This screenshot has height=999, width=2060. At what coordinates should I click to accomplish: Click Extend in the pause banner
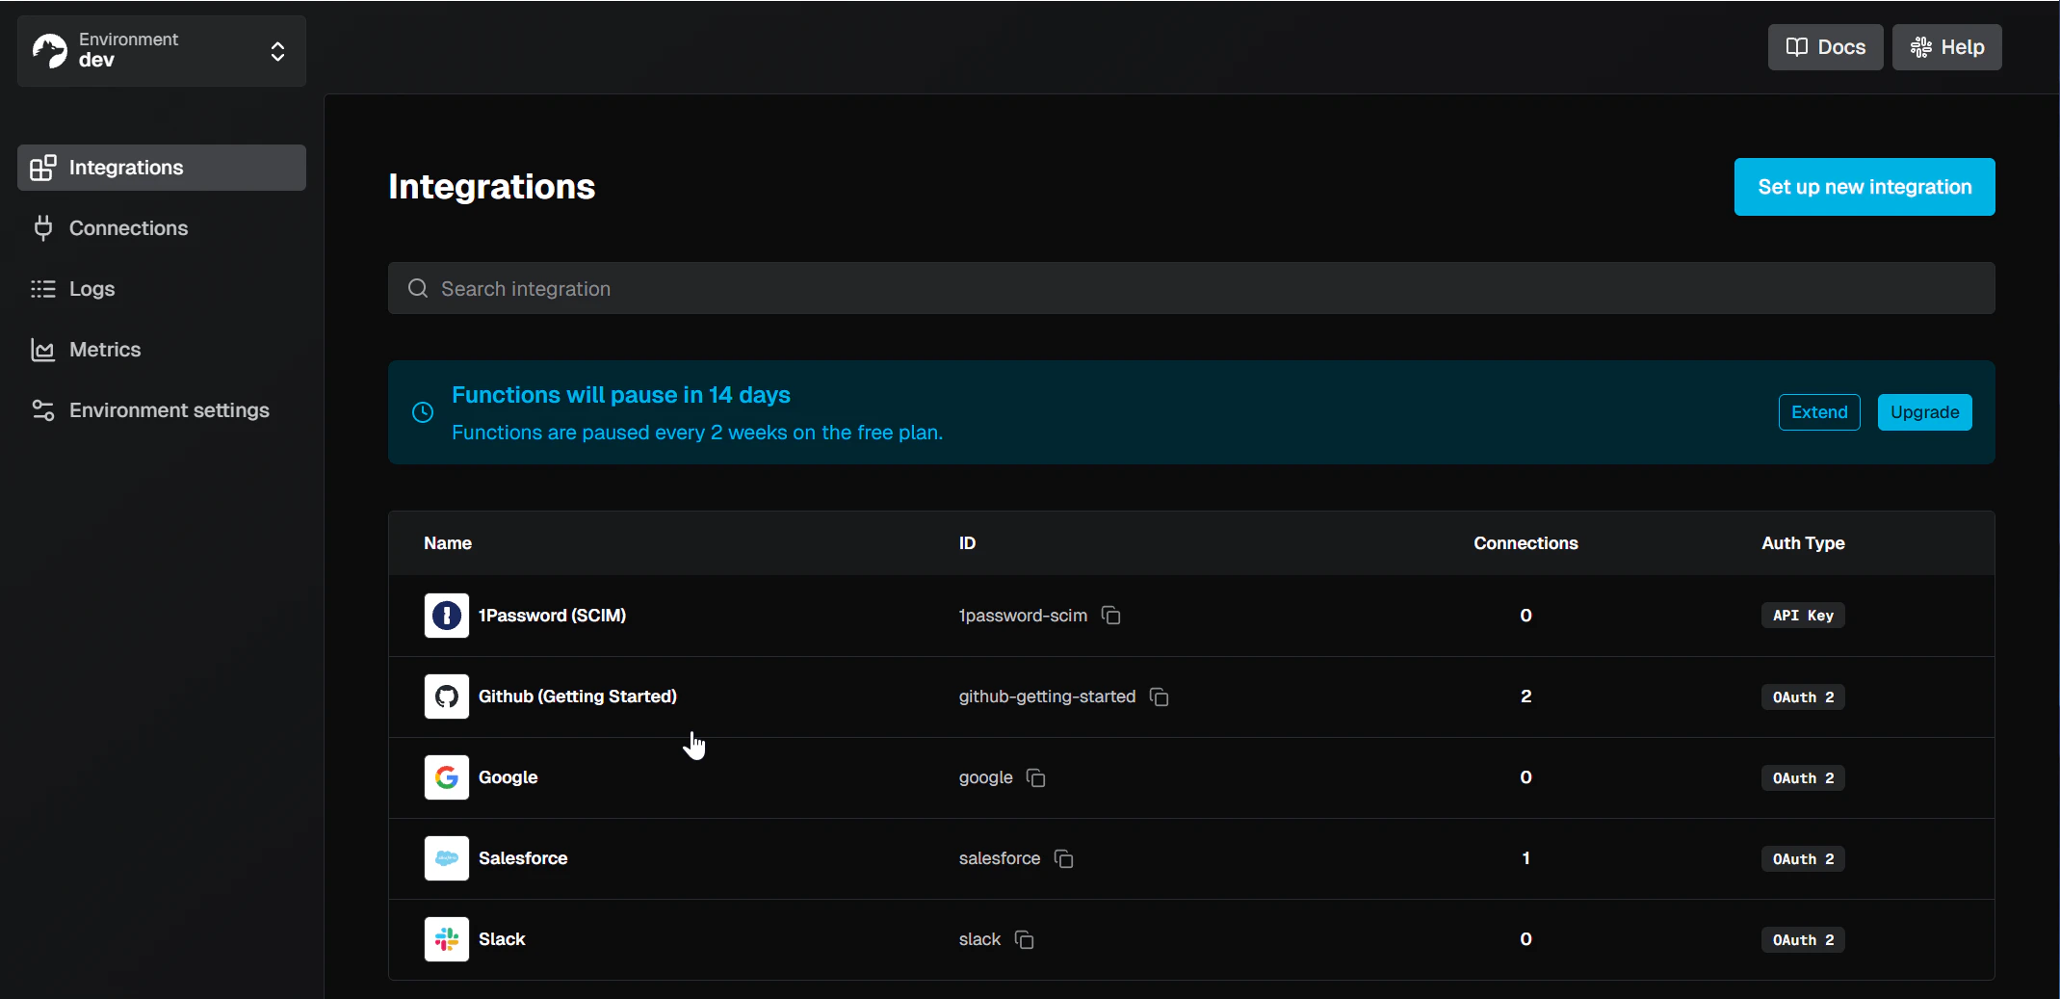[x=1819, y=412]
